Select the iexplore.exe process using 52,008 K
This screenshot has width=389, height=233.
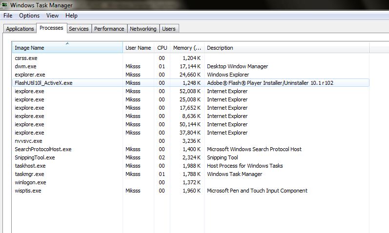[29, 91]
